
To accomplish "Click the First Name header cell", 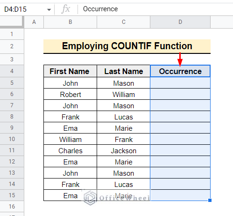I will pos(70,71).
